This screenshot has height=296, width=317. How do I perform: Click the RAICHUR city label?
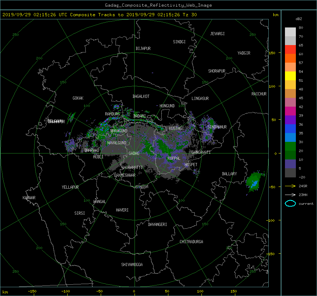pyautogui.click(x=259, y=94)
